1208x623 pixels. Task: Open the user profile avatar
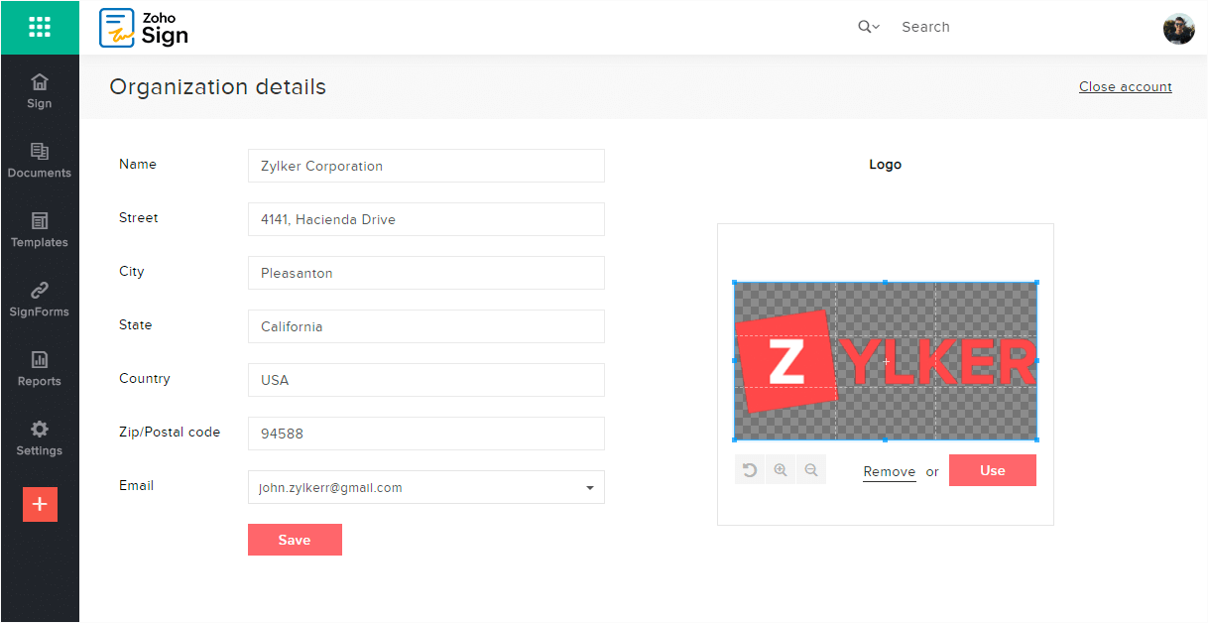point(1178,28)
